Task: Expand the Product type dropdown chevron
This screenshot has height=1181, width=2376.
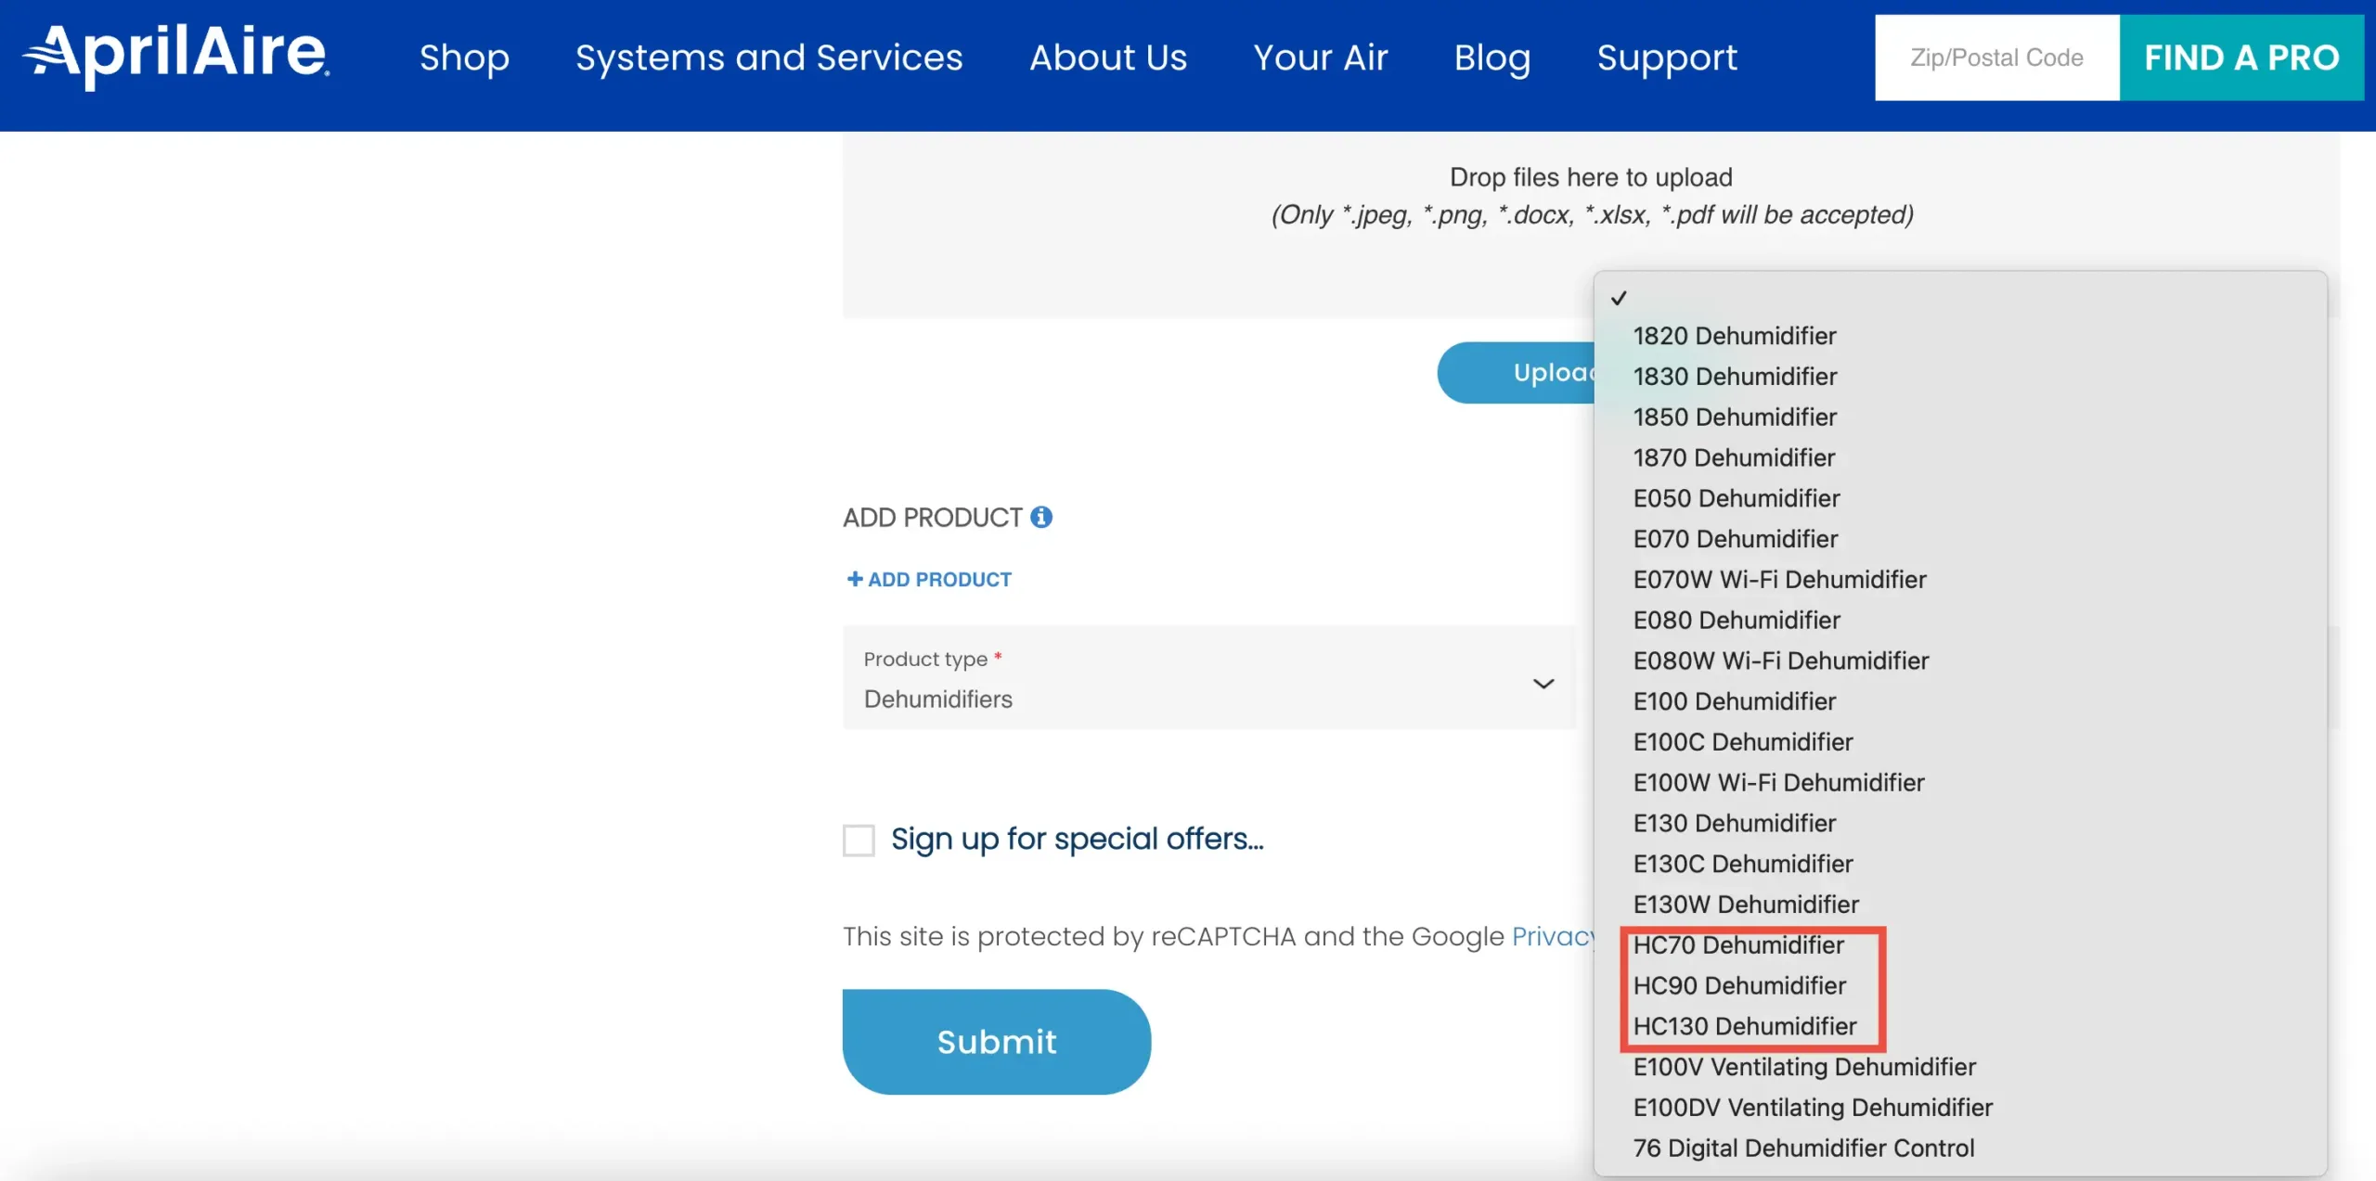Action: pos(1543,684)
